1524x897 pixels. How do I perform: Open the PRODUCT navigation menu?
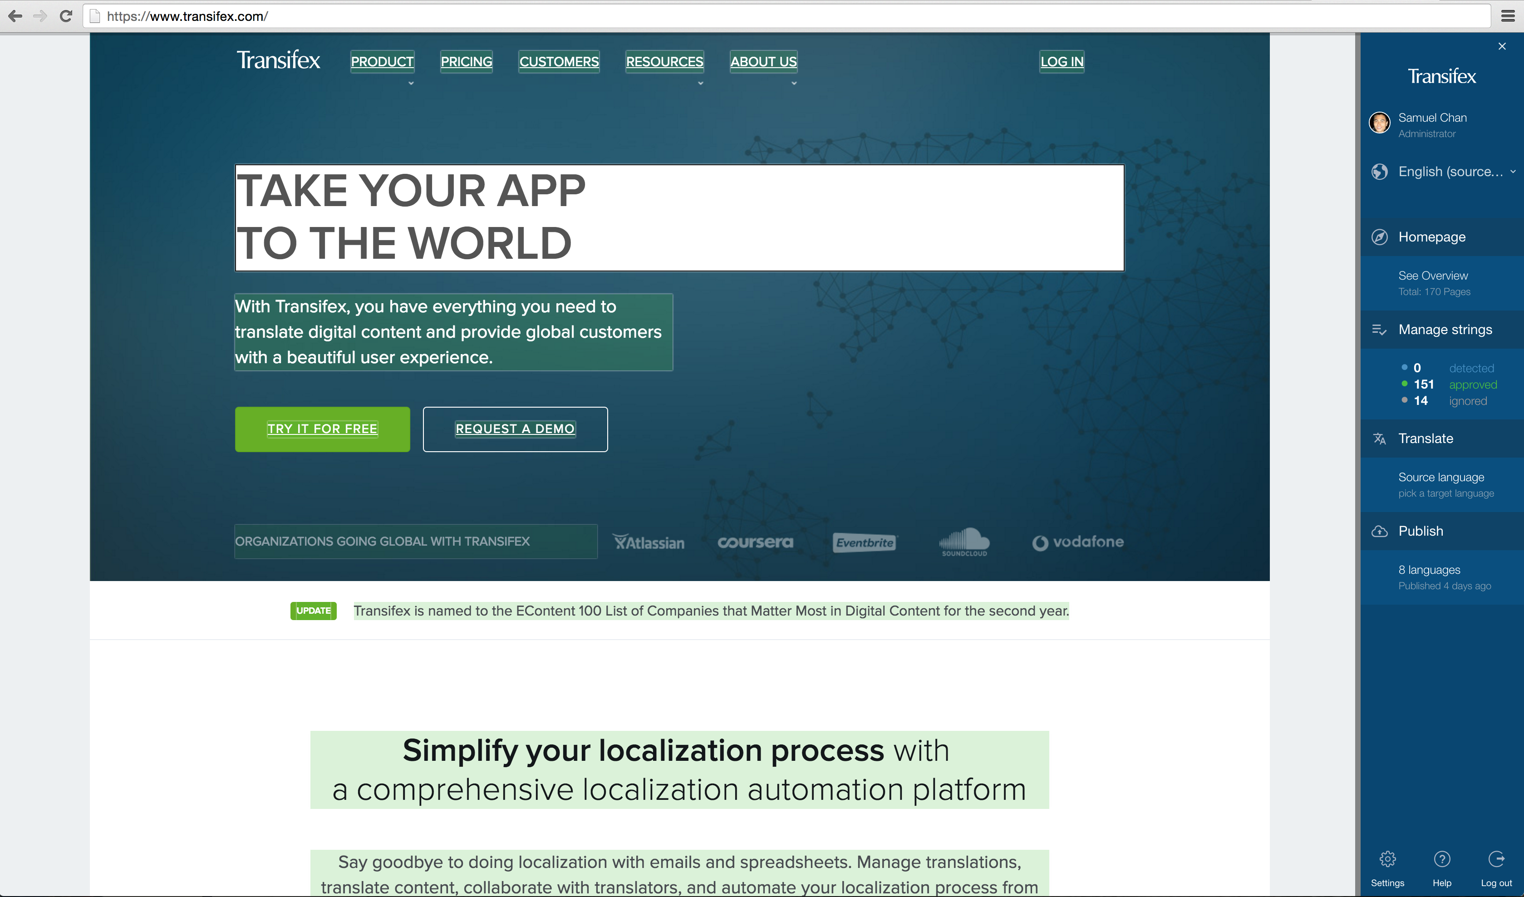click(x=382, y=62)
